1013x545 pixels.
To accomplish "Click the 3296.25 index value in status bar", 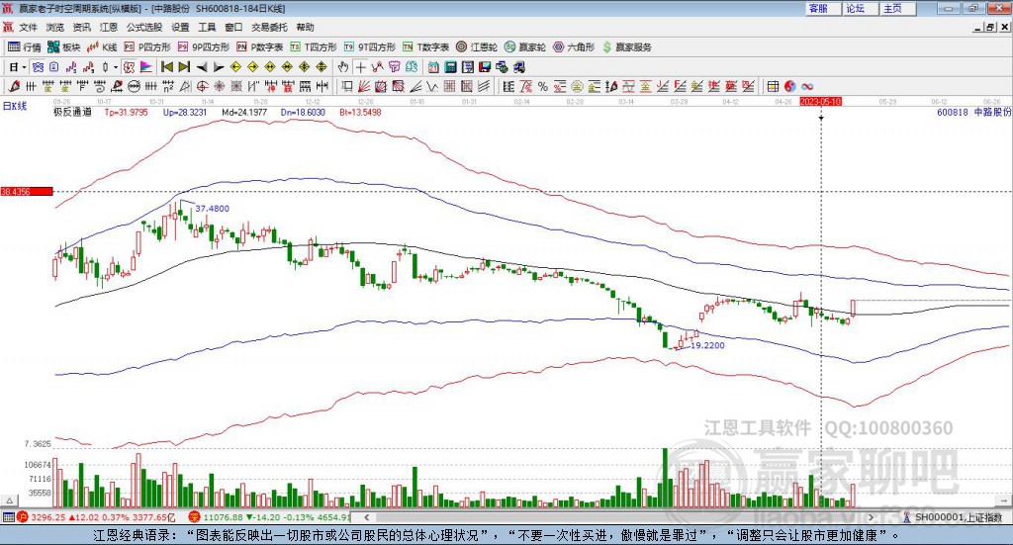I will (x=48, y=517).
